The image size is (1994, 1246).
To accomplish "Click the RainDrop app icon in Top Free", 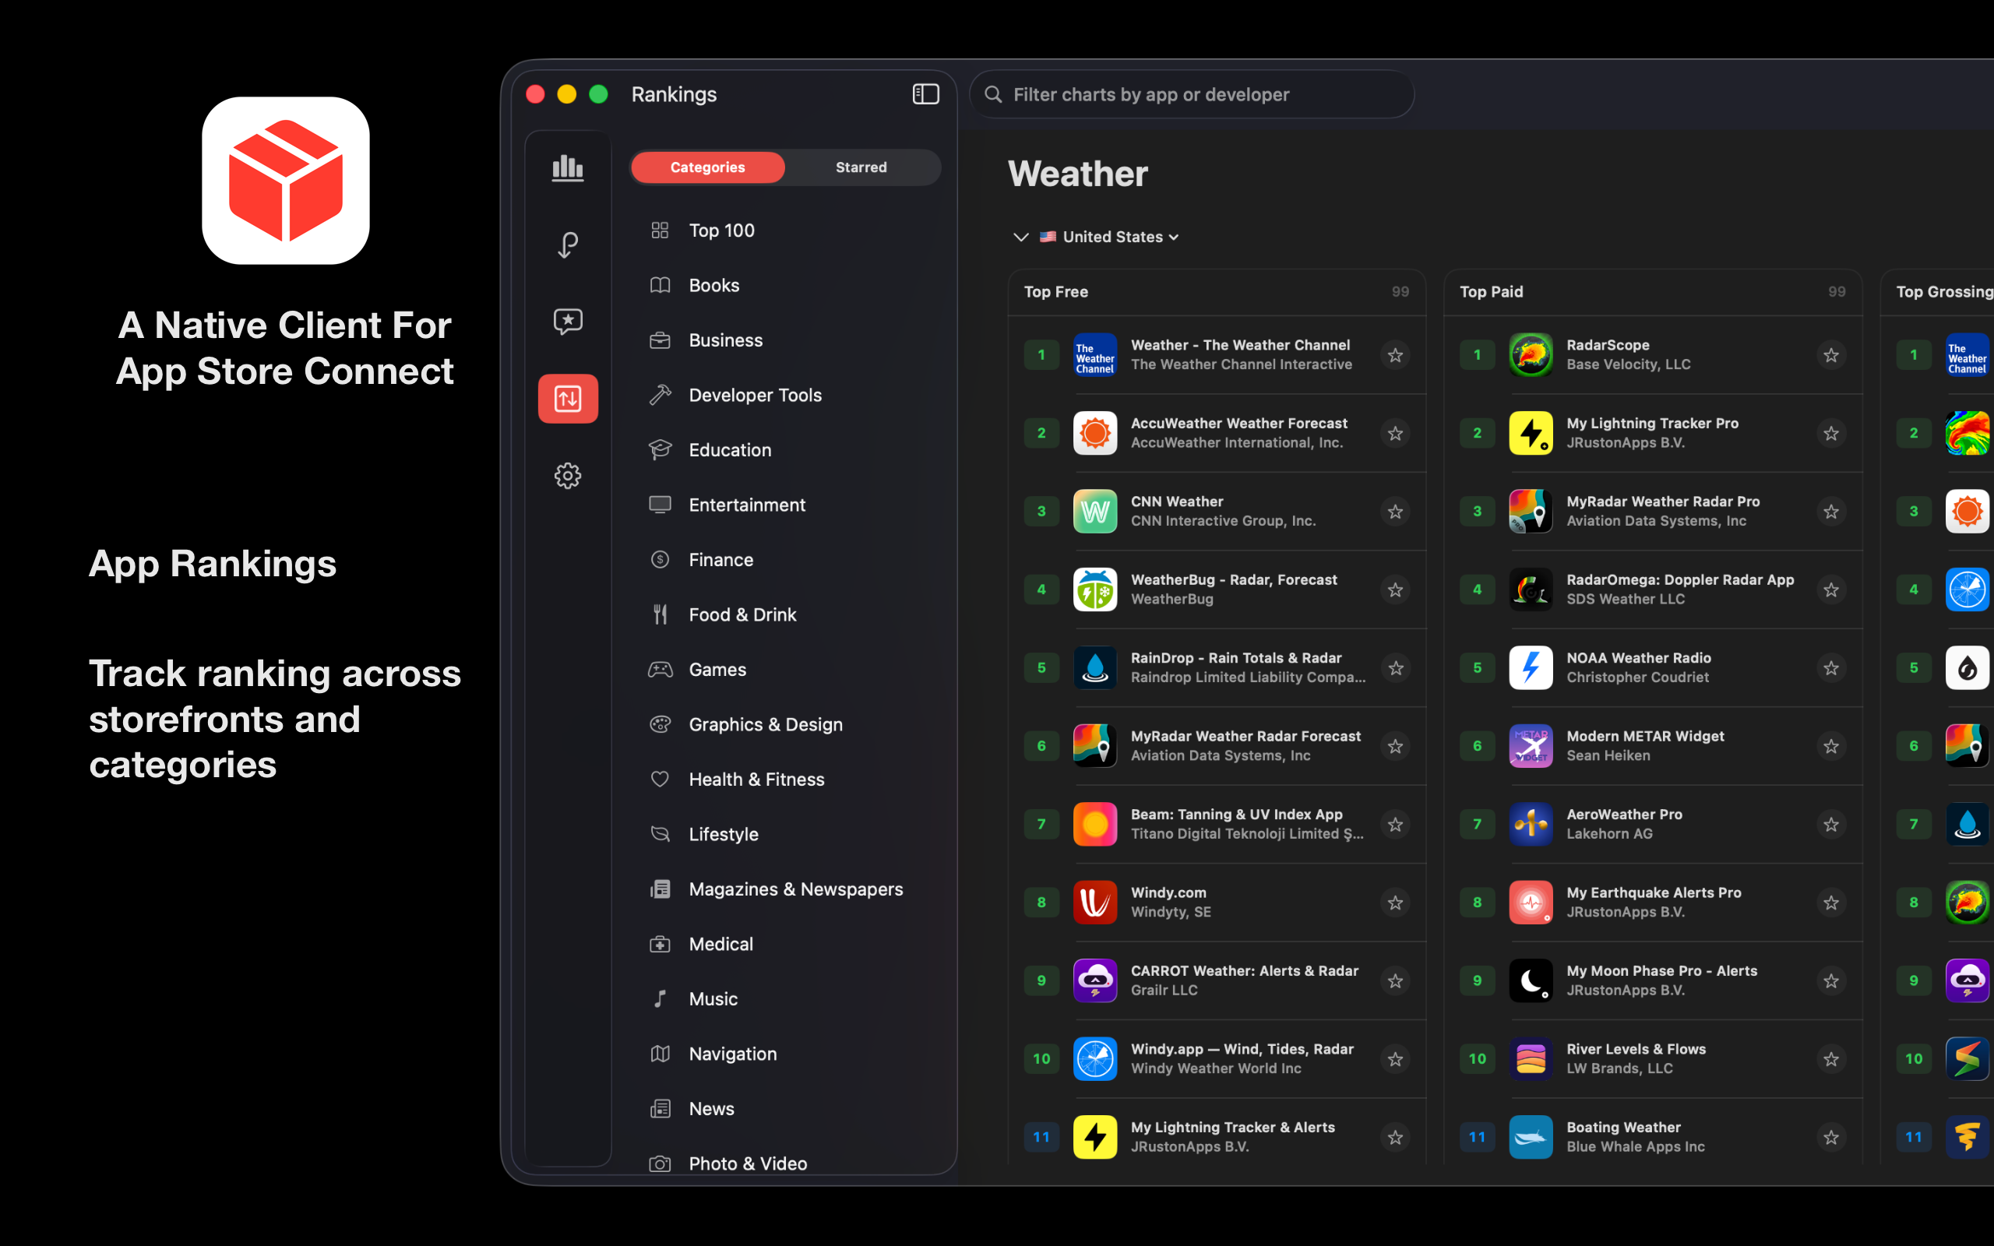I will coord(1095,668).
